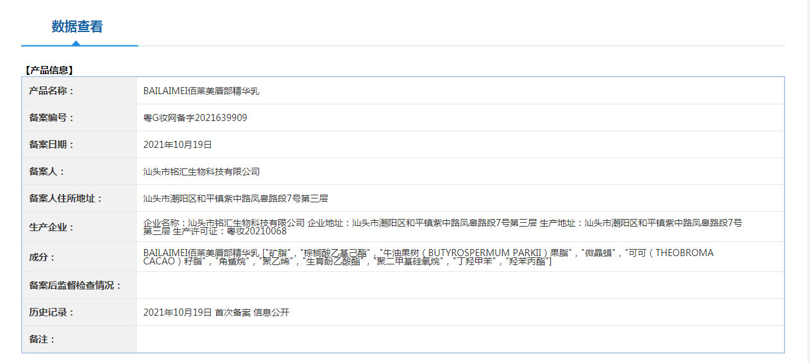The height and width of the screenshot is (363, 810).
Task: Click the 【产品信息】 section heading
Action: coord(49,70)
